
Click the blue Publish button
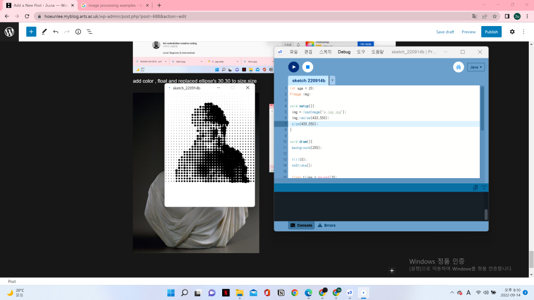click(x=491, y=32)
